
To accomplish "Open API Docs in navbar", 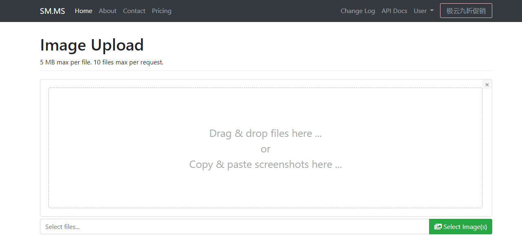I will [x=394, y=11].
